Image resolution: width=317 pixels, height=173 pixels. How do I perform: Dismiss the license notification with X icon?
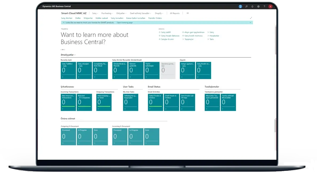pyautogui.click(x=63, y=23)
